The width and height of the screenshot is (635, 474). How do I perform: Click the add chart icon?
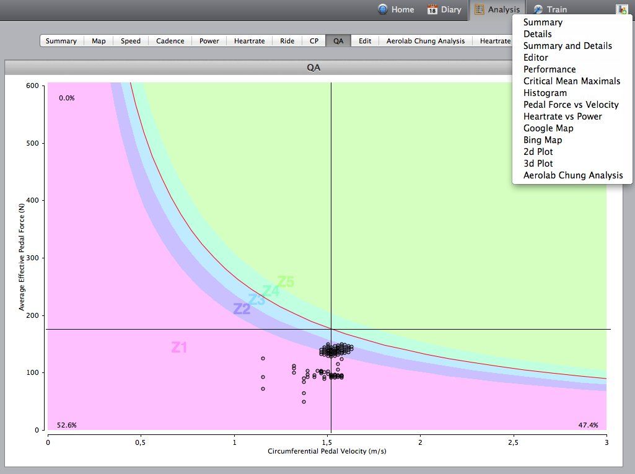click(621, 9)
